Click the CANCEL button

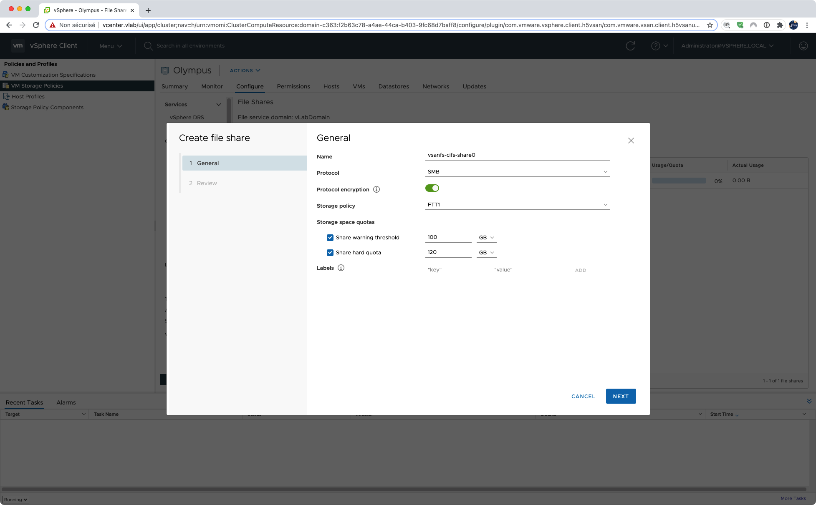pos(583,396)
